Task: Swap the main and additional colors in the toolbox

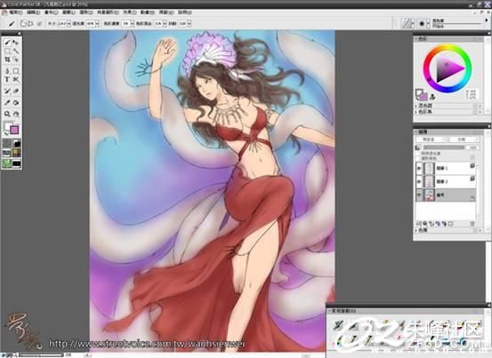Action: pos(6,133)
